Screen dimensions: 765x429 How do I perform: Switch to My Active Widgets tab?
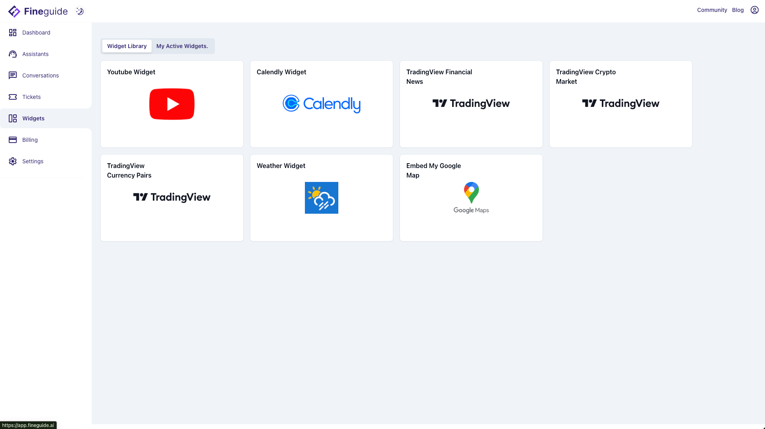182,46
